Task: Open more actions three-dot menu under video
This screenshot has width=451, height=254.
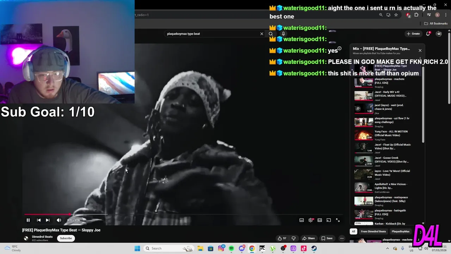Action: pos(342,238)
